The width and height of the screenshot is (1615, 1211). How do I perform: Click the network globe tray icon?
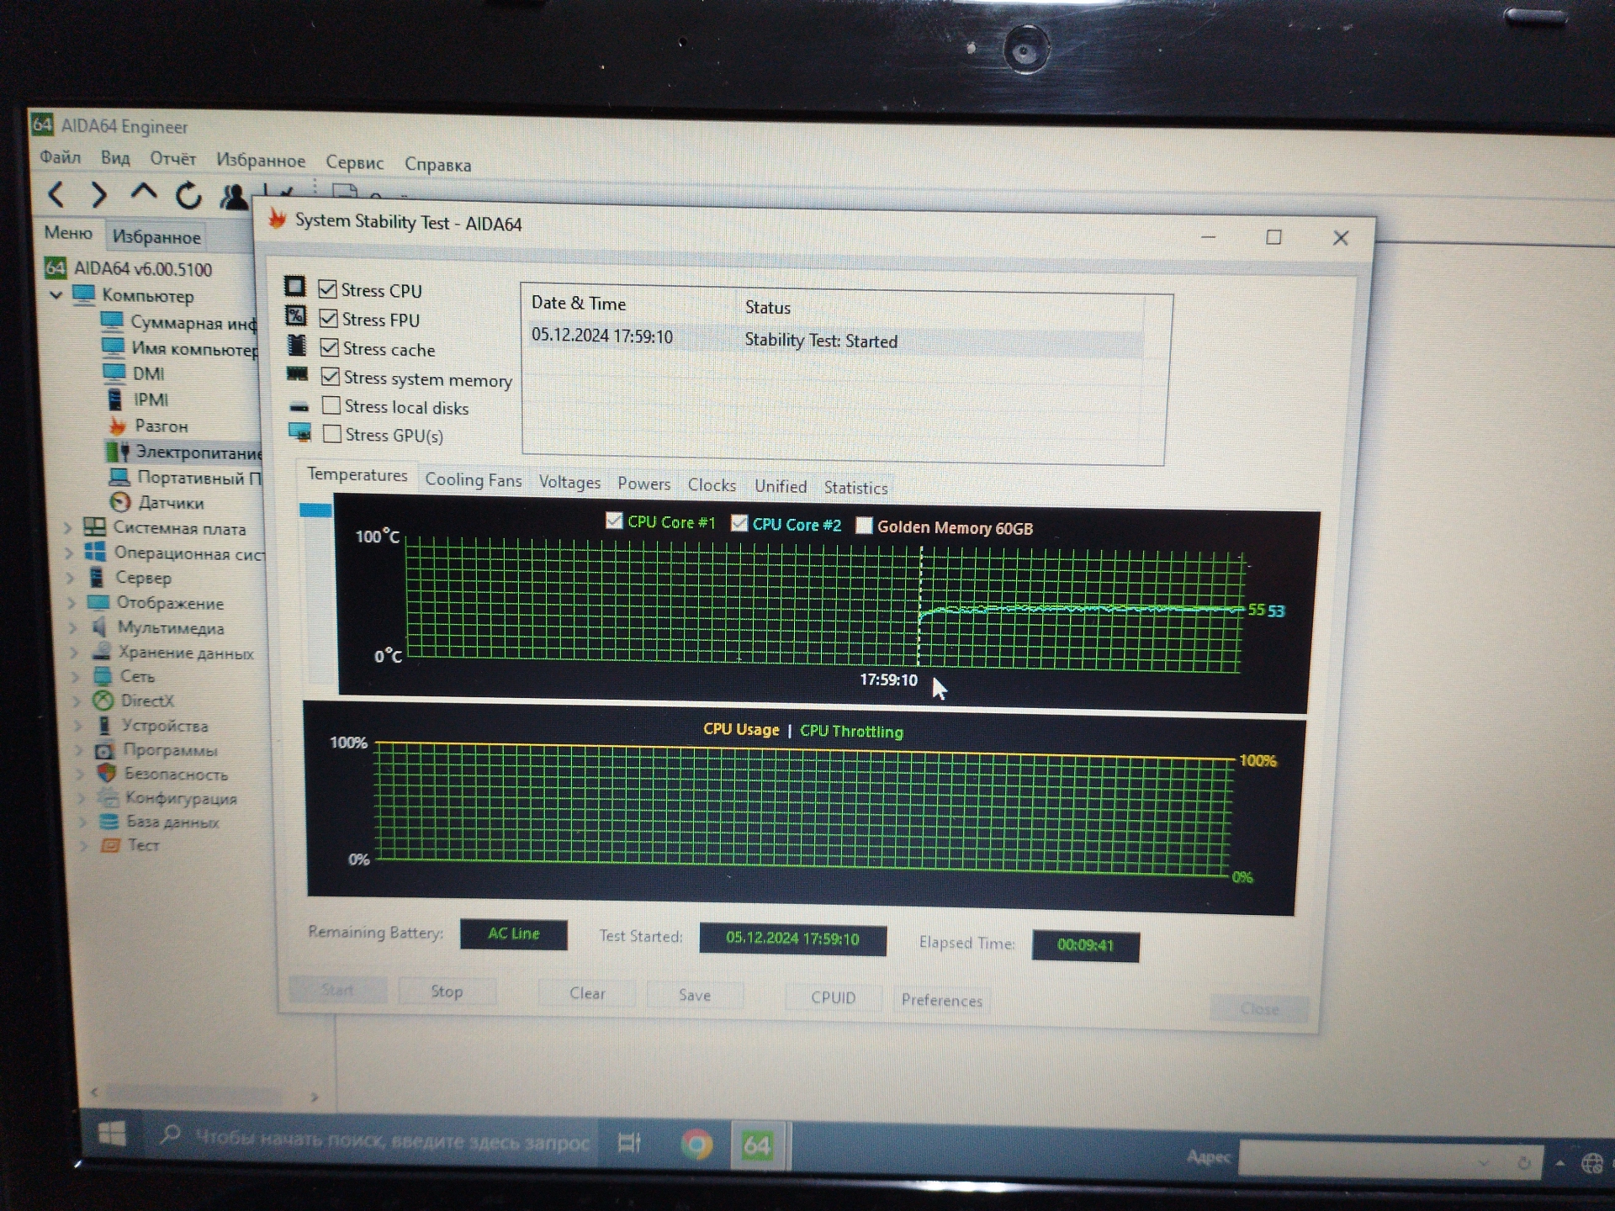click(1592, 1163)
